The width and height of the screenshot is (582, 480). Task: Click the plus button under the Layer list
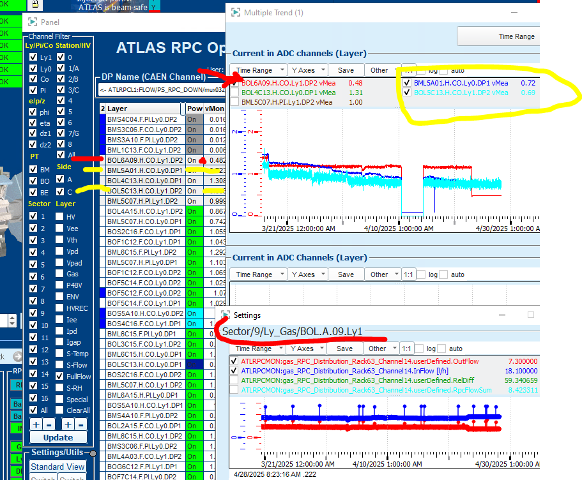pyautogui.click(x=68, y=424)
